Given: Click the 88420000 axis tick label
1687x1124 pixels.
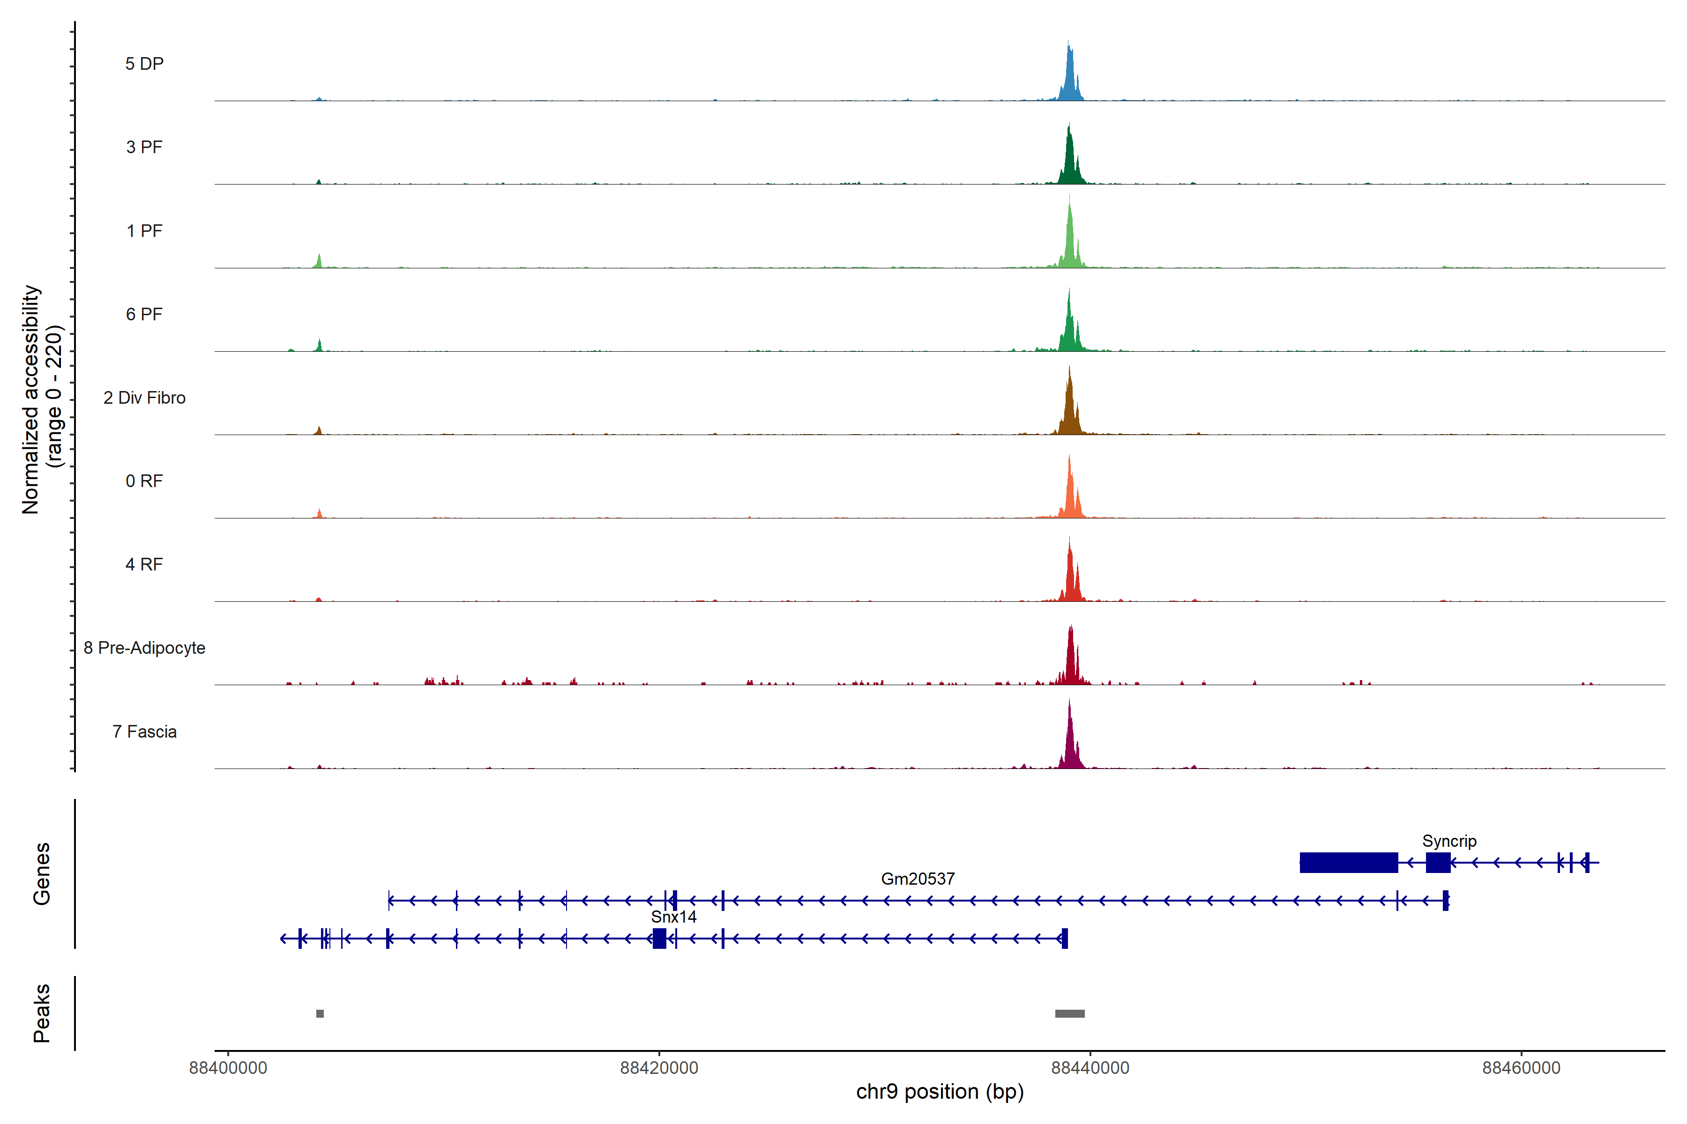Looking at the screenshot, I should pyautogui.click(x=658, y=1067).
